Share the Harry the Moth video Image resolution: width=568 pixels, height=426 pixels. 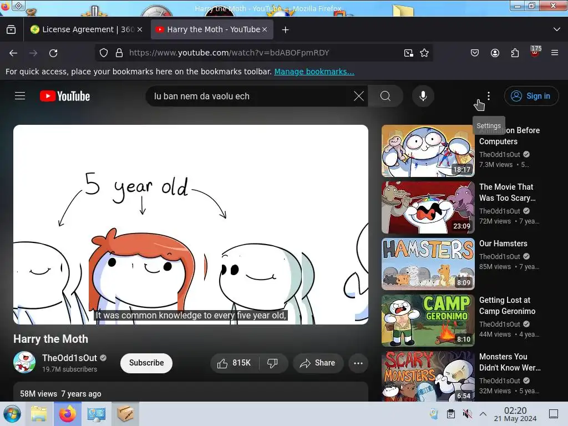pyautogui.click(x=318, y=363)
